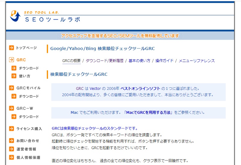Open the メニューリファレンス tab link

tap(197, 61)
